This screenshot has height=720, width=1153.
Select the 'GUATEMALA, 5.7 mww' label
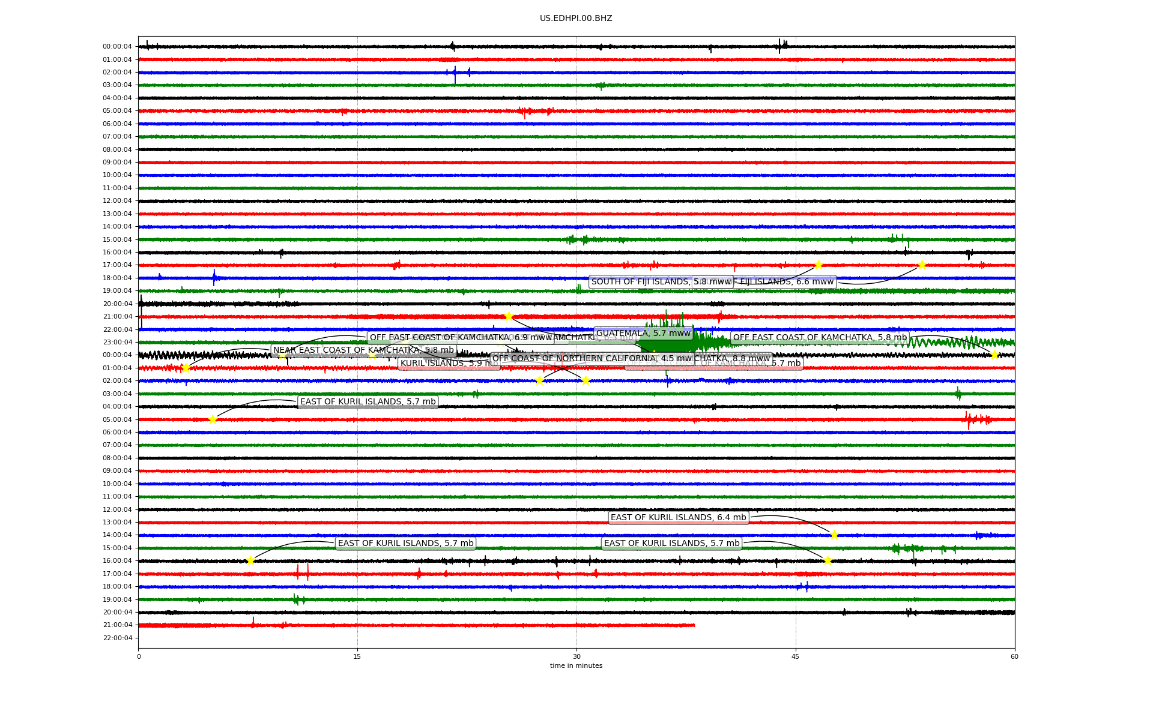pyautogui.click(x=644, y=334)
